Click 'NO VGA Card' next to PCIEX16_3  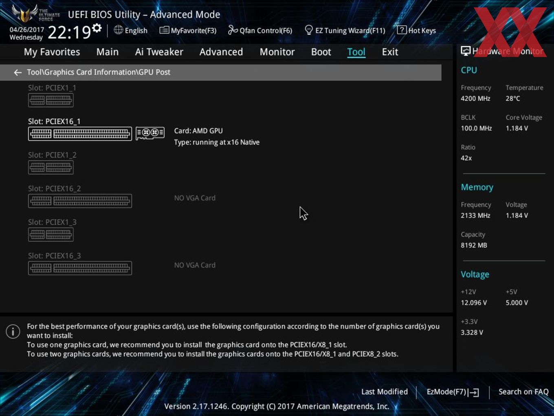tap(195, 265)
